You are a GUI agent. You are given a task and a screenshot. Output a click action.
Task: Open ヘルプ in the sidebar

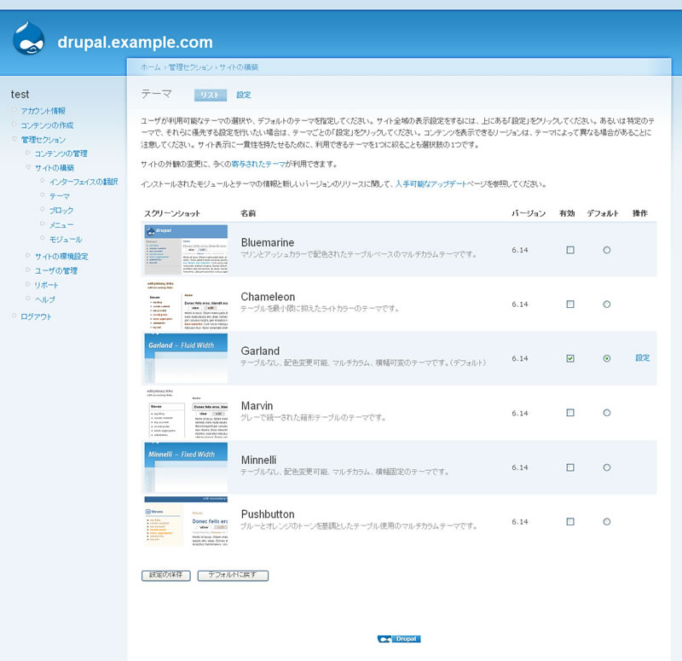[x=45, y=299]
